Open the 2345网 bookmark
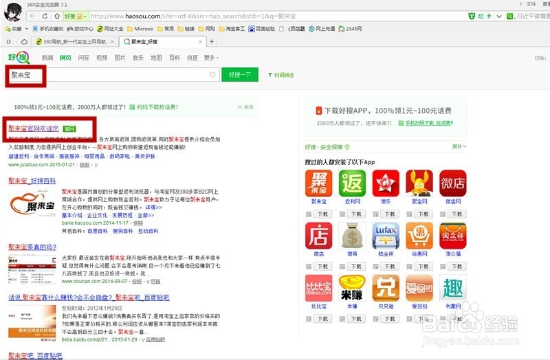 point(350,29)
